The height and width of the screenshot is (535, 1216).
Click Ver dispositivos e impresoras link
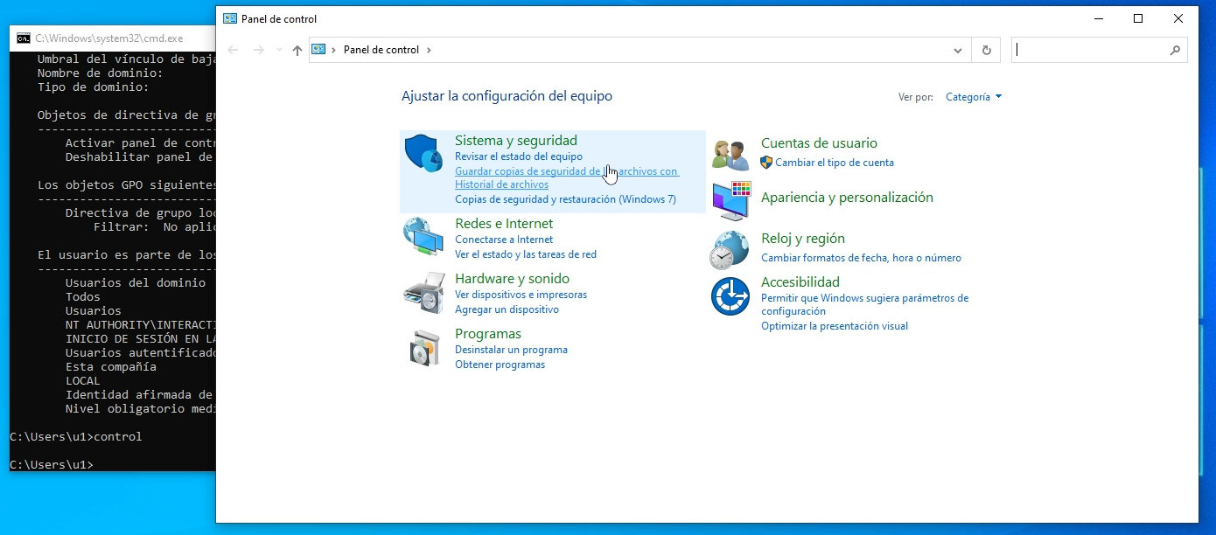[x=521, y=295]
